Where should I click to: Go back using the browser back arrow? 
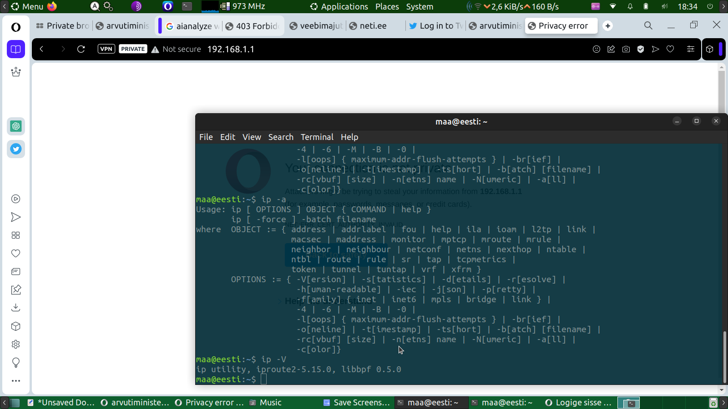click(41, 49)
